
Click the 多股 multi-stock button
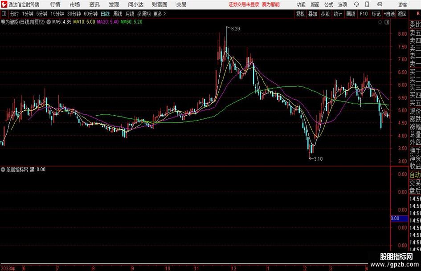tap(325, 14)
